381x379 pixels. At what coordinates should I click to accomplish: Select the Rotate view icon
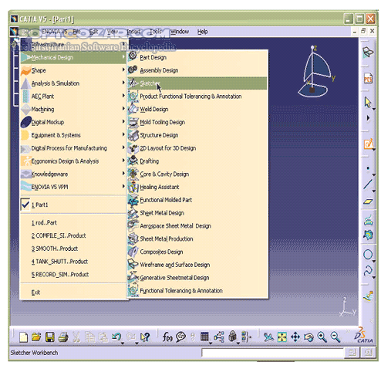(x=309, y=337)
